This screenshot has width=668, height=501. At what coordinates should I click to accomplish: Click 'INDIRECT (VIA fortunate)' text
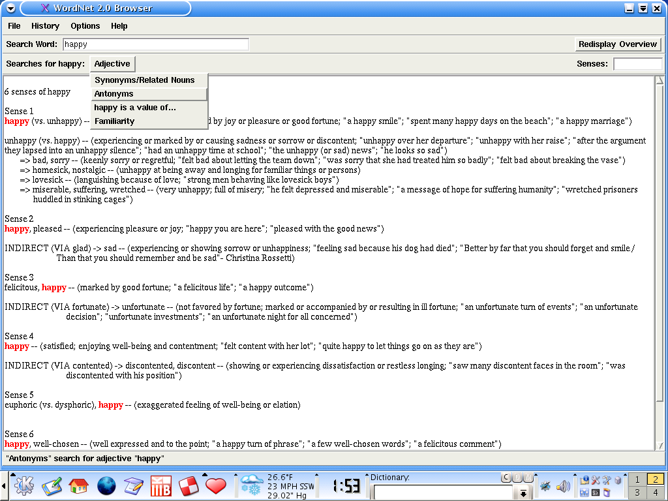(x=57, y=307)
